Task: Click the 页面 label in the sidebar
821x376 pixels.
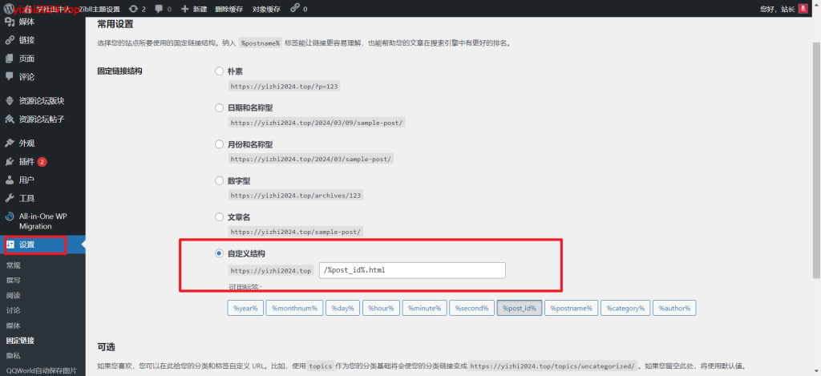Action: [26, 59]
